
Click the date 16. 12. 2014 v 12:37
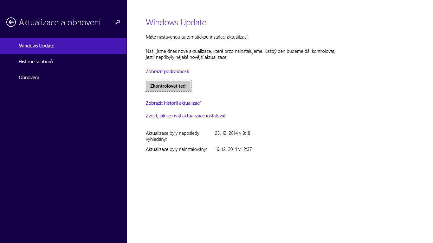[x=233, y=149]
